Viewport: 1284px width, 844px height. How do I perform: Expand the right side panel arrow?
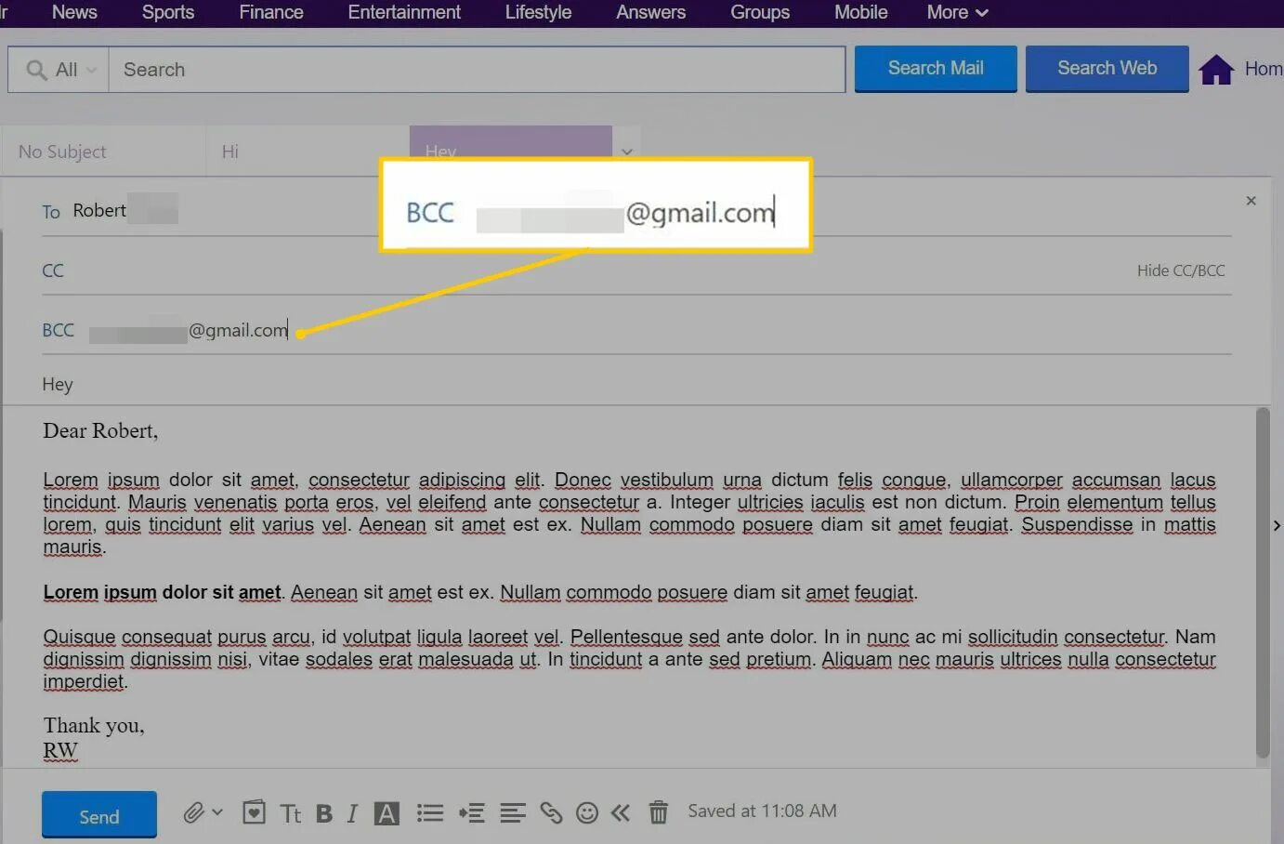[x=1277, y=525]
